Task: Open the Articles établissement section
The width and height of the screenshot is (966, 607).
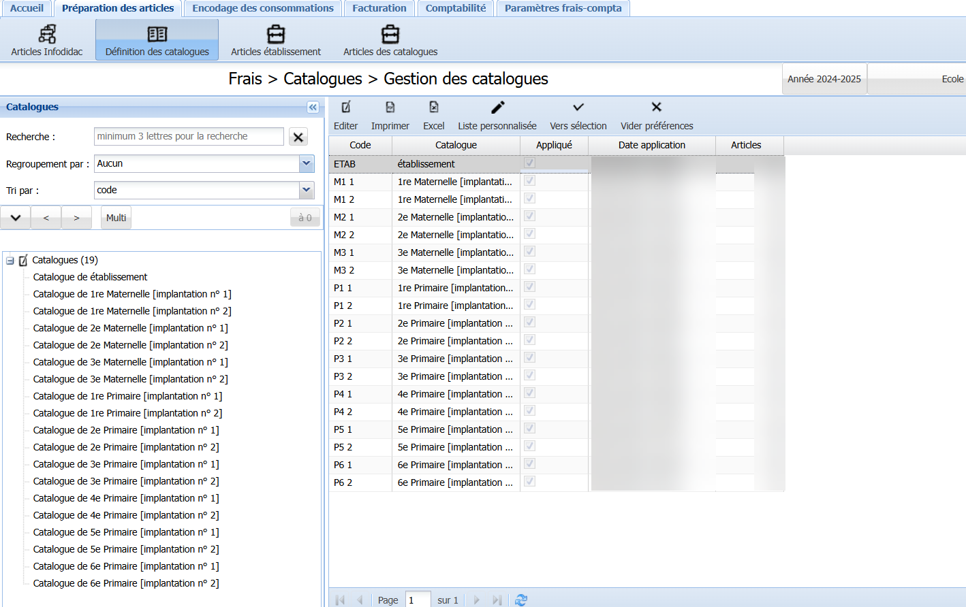Action: [275, 40]
